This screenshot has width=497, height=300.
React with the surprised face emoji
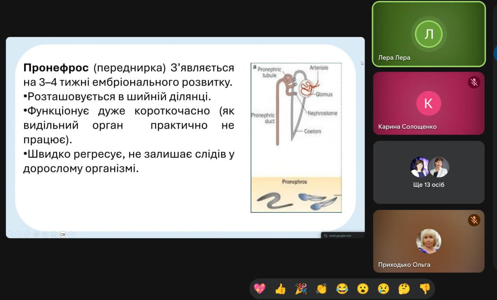point(363,288)
